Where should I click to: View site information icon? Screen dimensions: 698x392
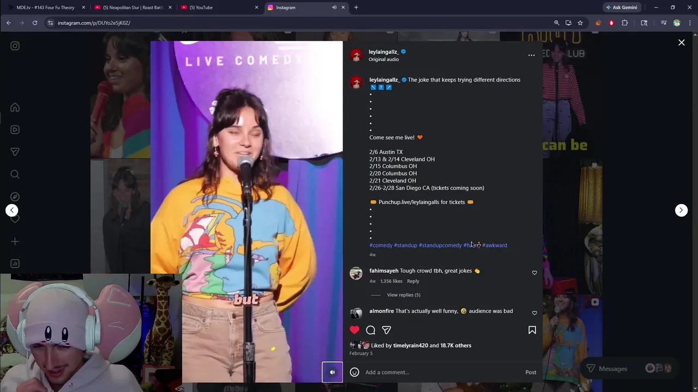50,23
